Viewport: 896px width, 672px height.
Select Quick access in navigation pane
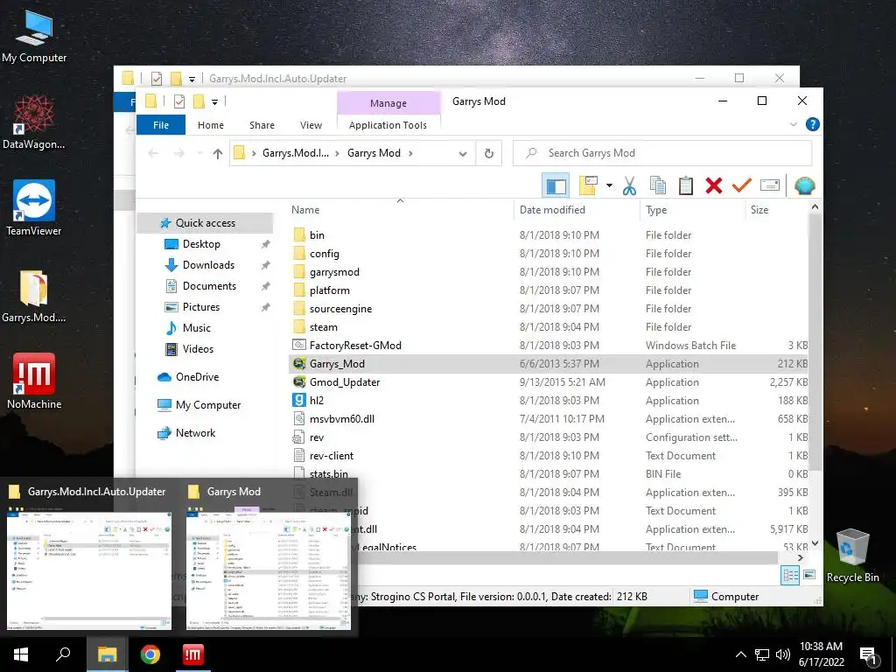pos(205,223)
